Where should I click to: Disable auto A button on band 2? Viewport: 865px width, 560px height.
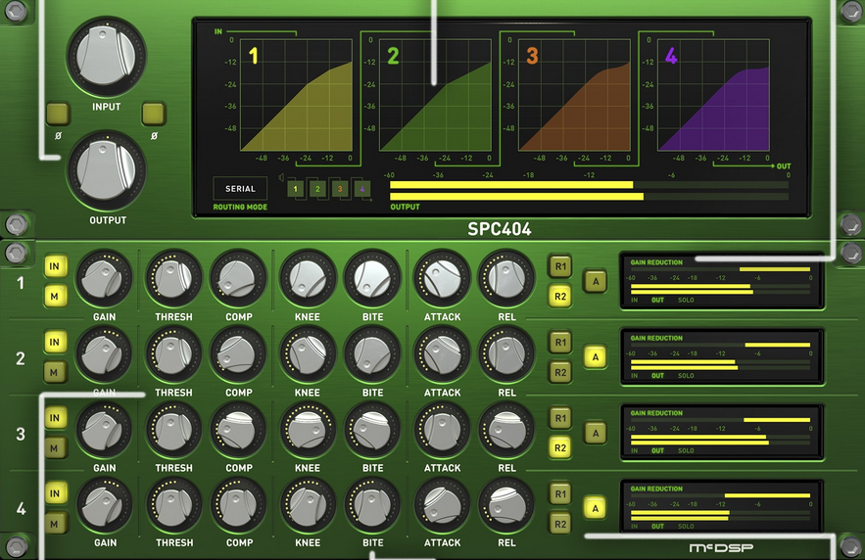click(596, 357)
